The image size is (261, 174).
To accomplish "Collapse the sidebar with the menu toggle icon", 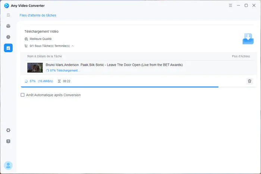I will pyautogui.click(x=8, y=15).
